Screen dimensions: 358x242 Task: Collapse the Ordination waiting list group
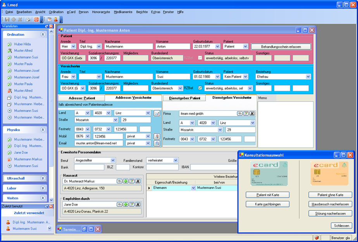43,34
